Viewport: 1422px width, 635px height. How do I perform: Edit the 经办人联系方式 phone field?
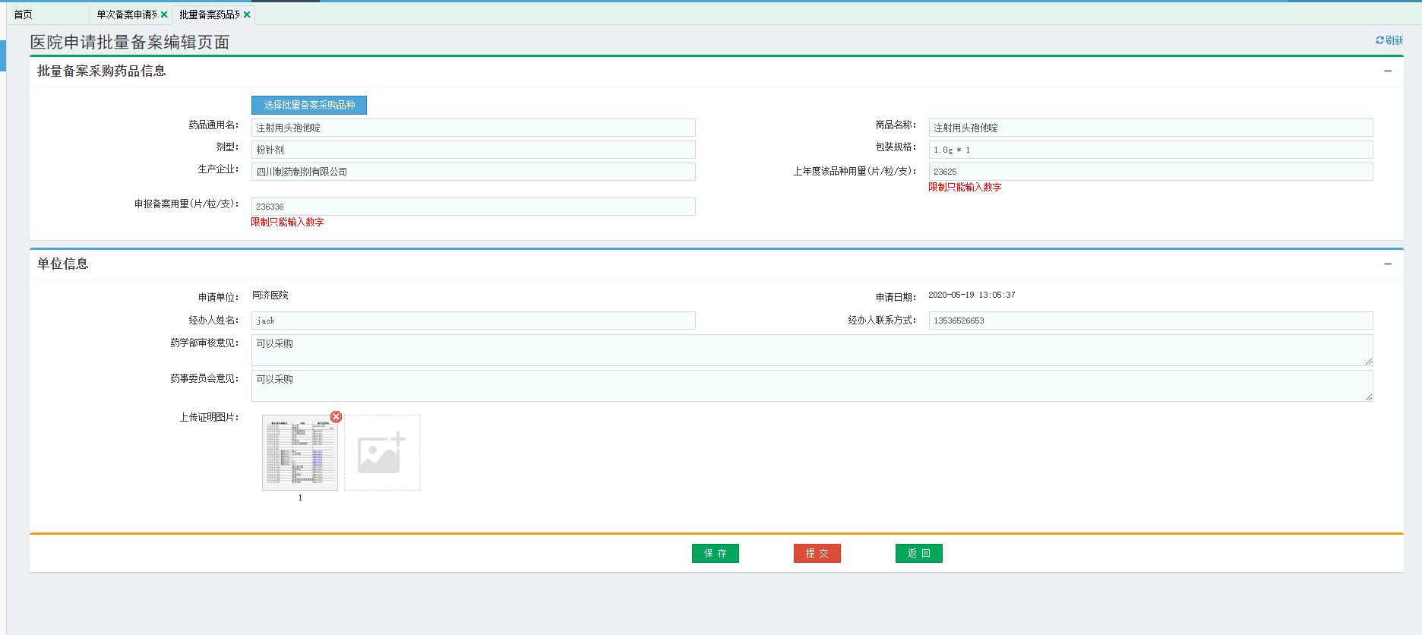[x=1150, y=321]
